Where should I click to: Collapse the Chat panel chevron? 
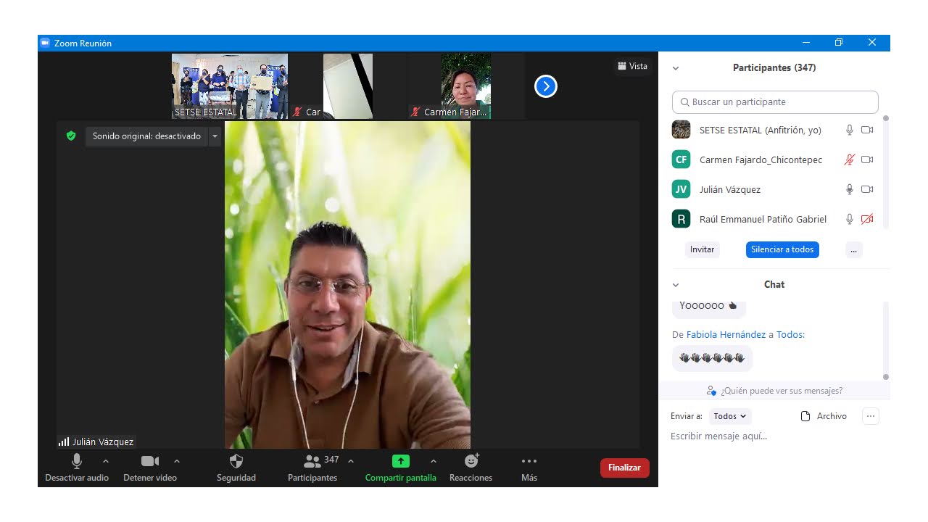click(676, 285)
